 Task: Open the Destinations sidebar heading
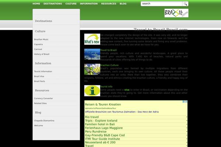[43, 21]
